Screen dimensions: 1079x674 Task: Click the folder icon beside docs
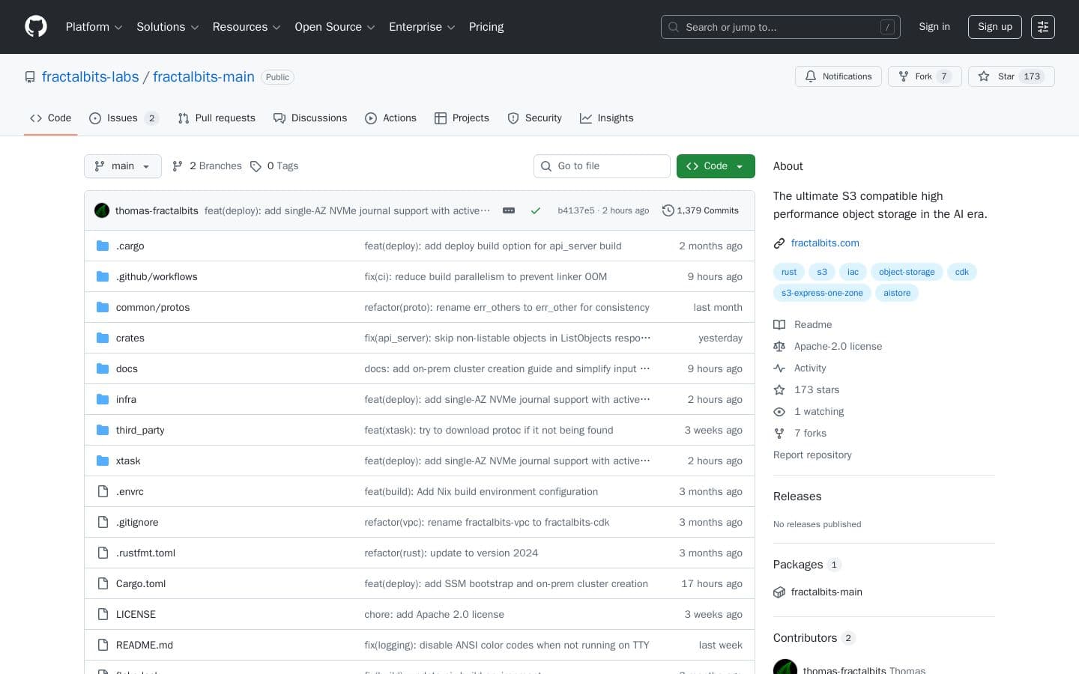[103, 368]
